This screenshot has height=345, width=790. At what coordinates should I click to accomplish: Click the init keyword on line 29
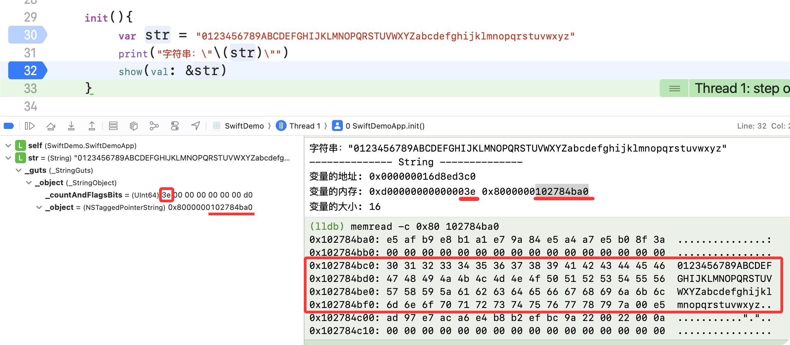click(x=96, y=18)
